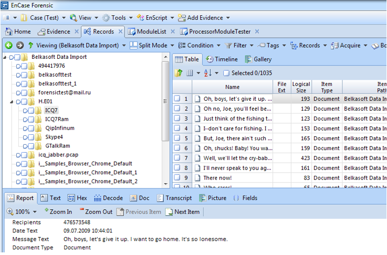The image size is (387, 255).
Task: Open the Filter dropdown
Action: point(239,45)
